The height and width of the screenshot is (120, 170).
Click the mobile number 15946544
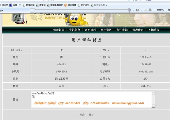[x=61, y=71]
